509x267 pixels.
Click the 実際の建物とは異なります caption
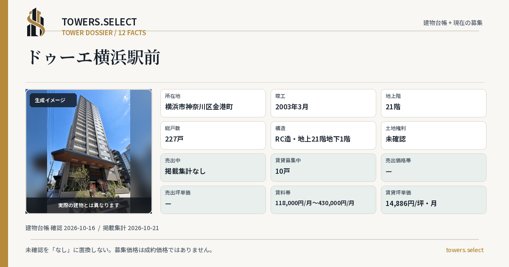pyautogui.click(x=89, y=205)
